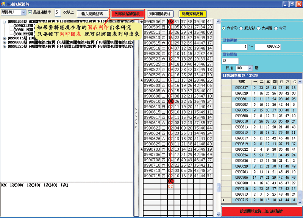The height and width of the screenshot is (218, 303).
Task: Expand the 0990525期 tree node
Action: (4, 46)
